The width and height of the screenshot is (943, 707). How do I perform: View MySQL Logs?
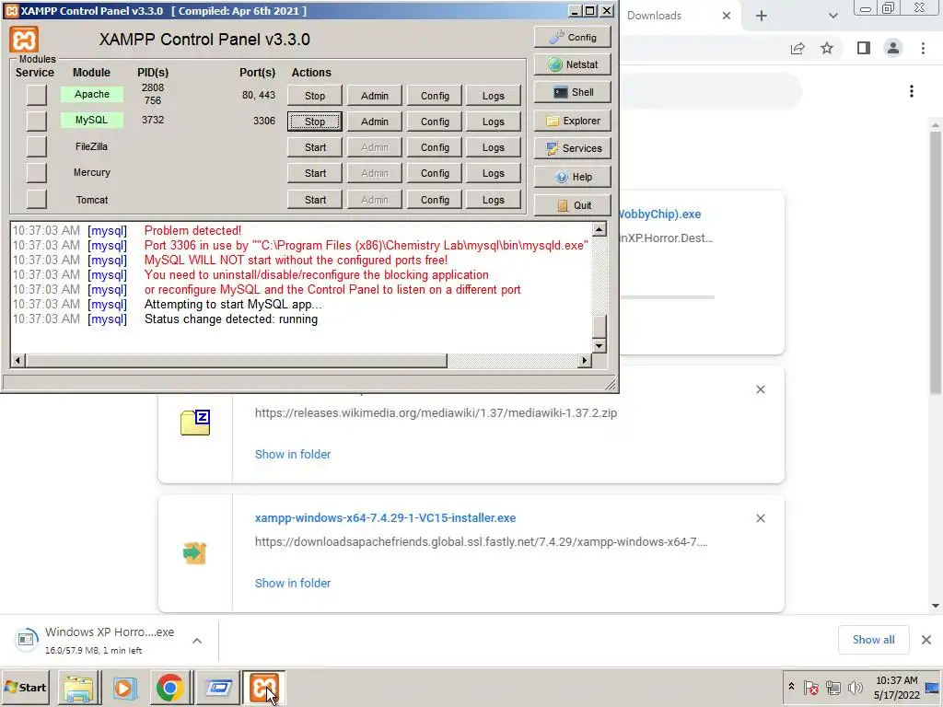coord(494,122)
